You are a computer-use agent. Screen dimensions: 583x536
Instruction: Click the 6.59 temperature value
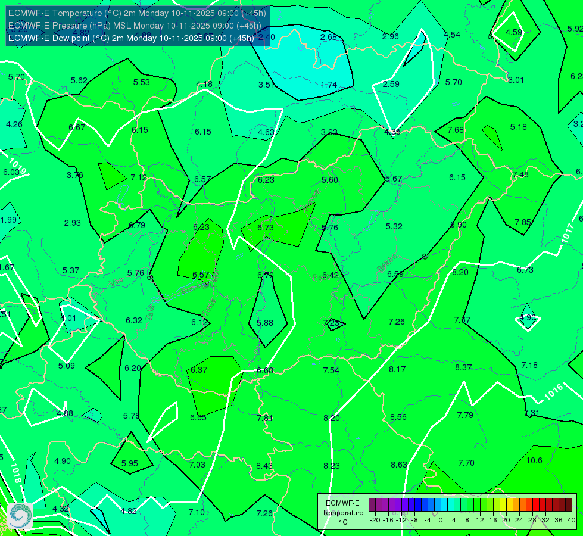point(395,274)
